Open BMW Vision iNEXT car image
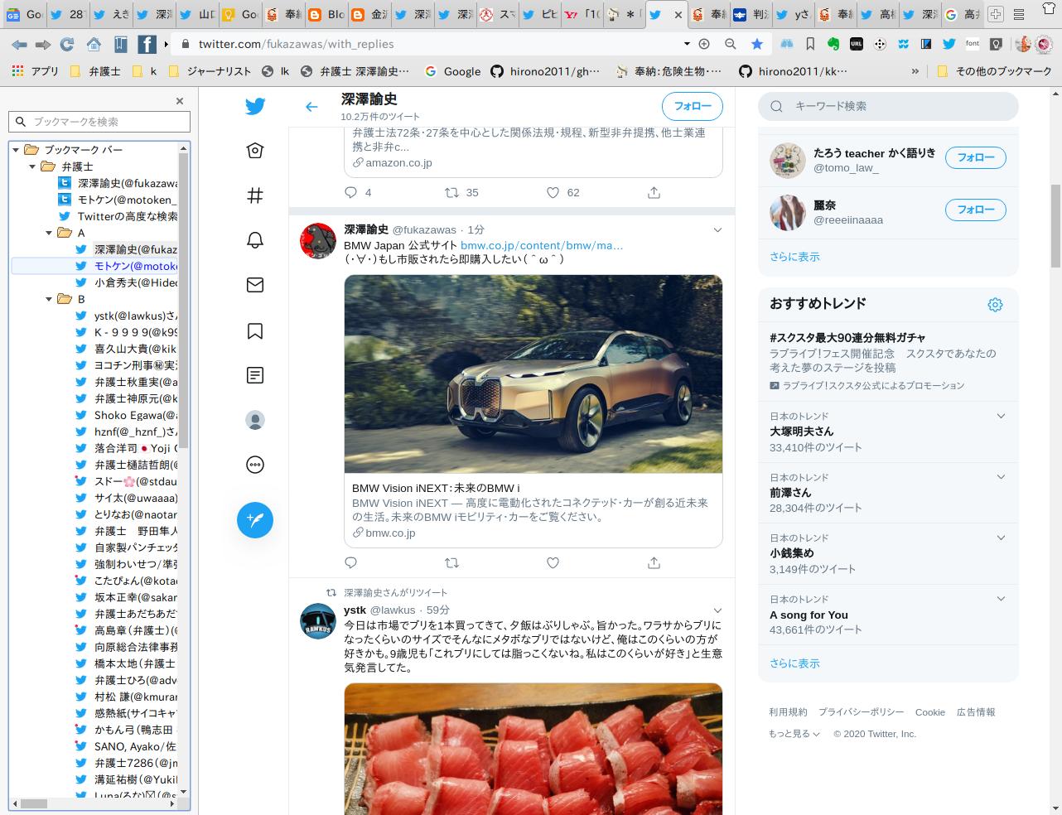Image resolution: width=1062 pixels, height=815 pixels. pyautogui.click(x=533, y=374)
